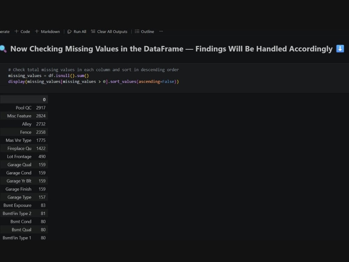Click the value 490

coord(42,157)
